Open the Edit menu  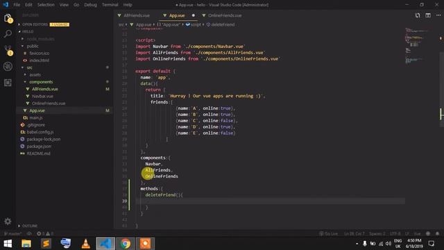(x=28, y=5)
